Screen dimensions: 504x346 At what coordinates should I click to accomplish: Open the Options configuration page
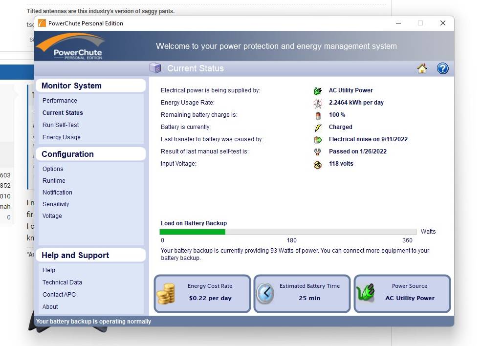point(53,169)
